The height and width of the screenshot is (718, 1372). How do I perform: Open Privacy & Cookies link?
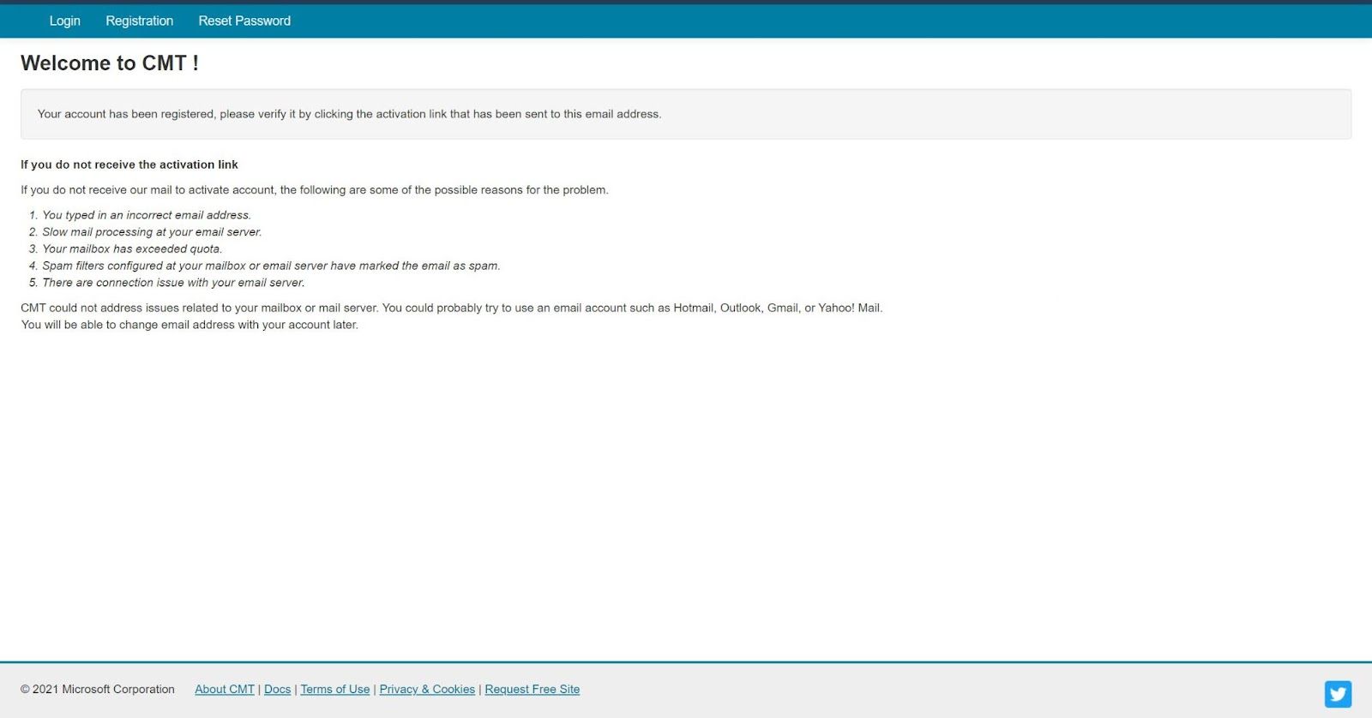[427, 689]
